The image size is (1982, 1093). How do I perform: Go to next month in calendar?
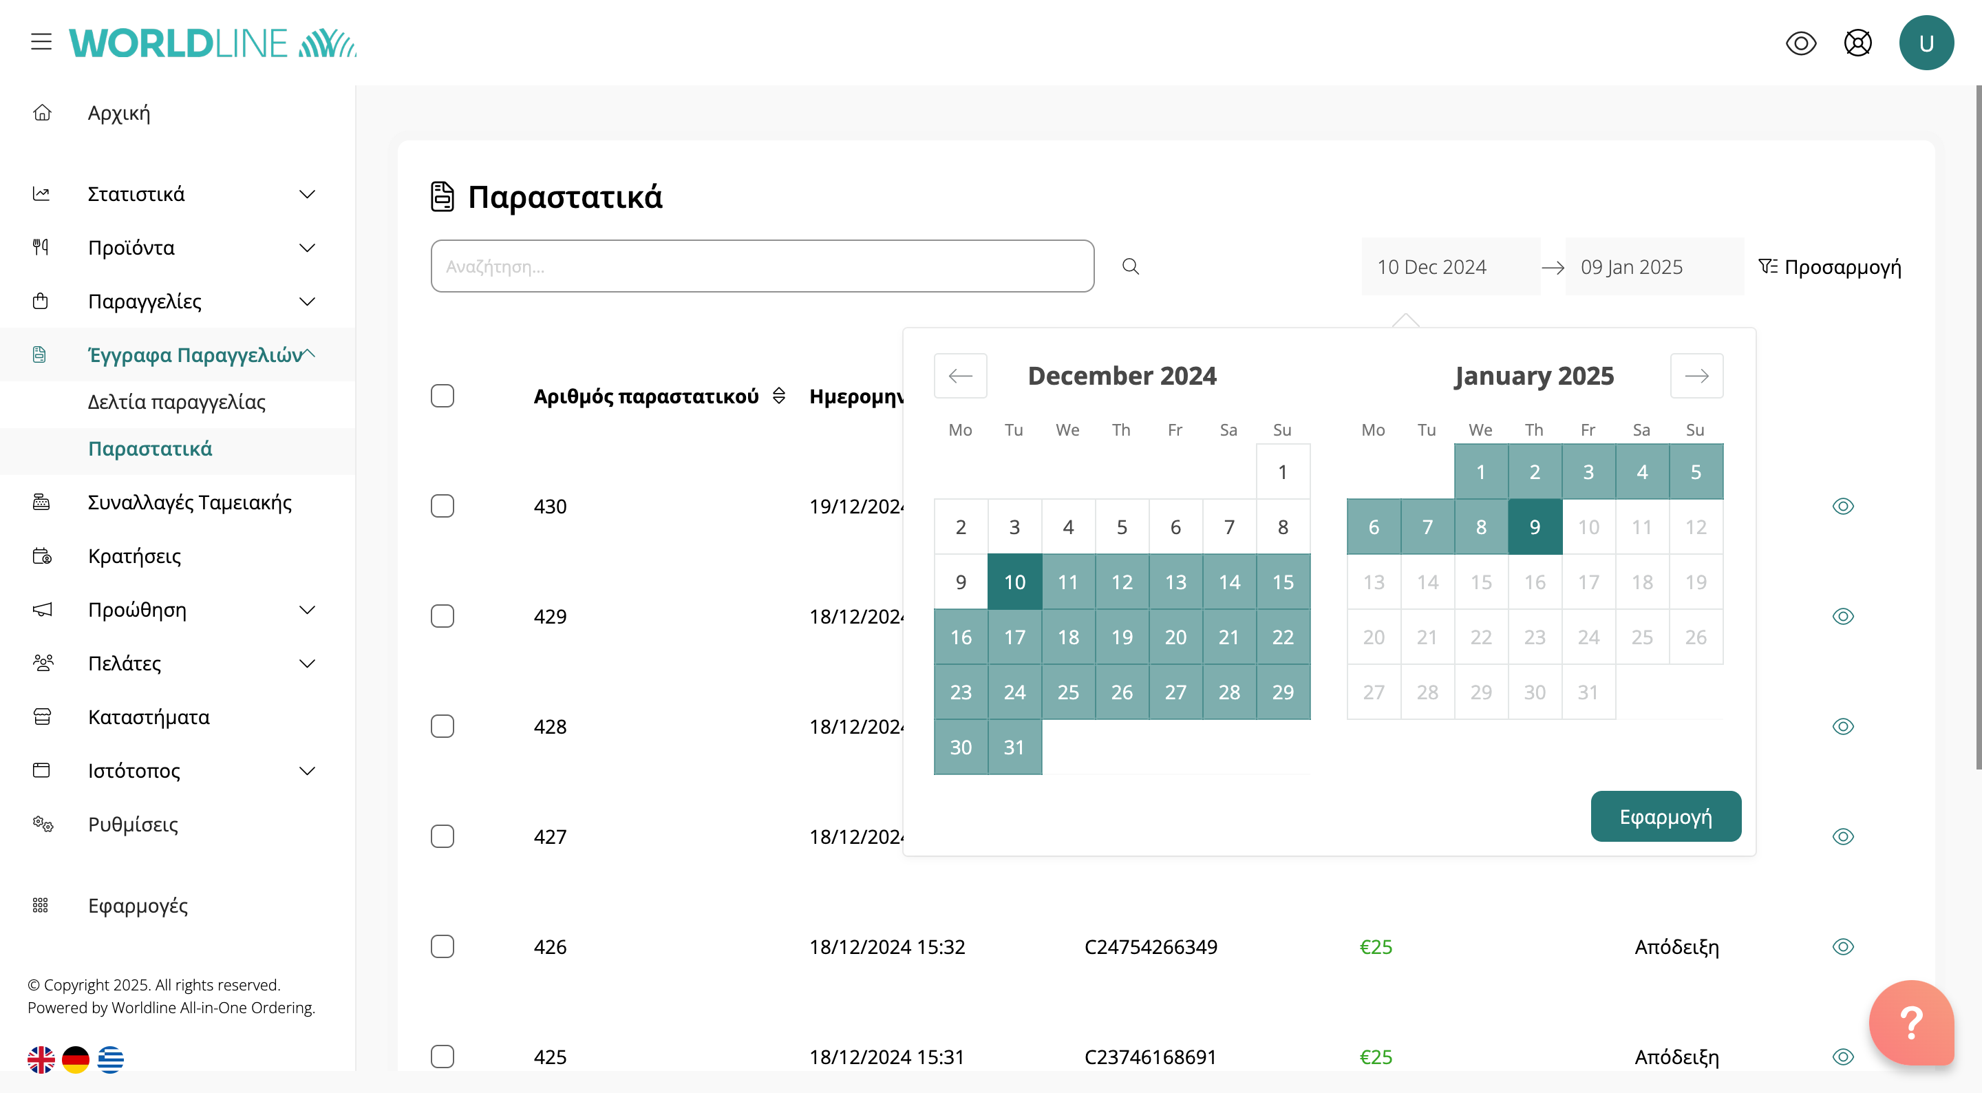[x=1696, y=376]
